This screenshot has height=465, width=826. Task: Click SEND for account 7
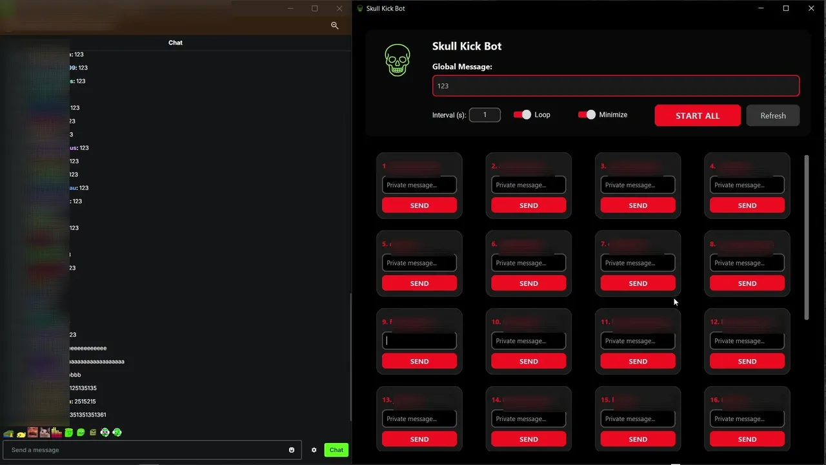[638, 284]
